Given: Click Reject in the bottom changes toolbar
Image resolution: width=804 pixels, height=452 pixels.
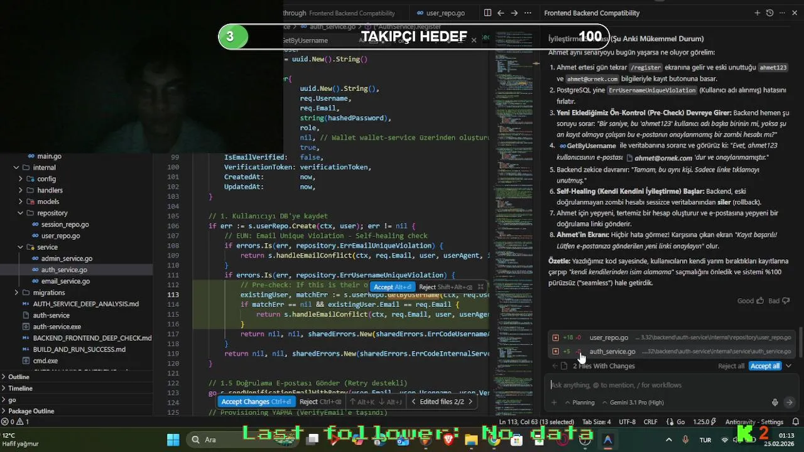Looking at the screenshot, I should tap(320, 402).
